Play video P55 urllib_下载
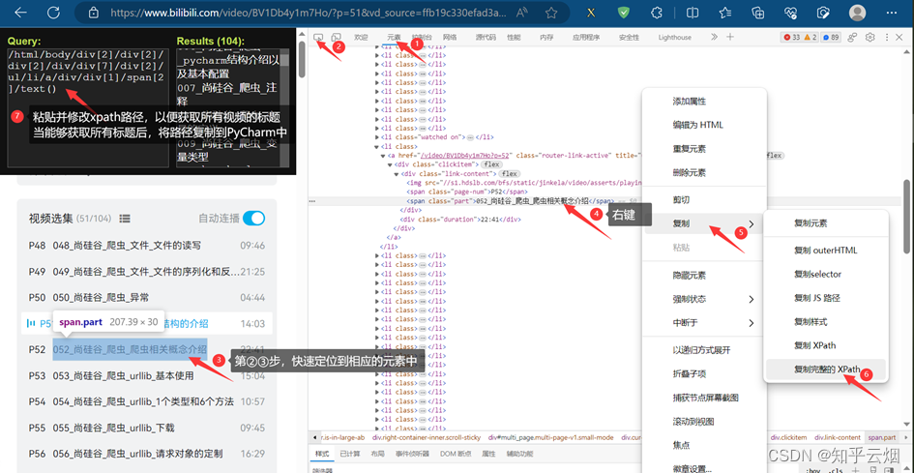Viewport: 914px width, 473px height. 147,428
